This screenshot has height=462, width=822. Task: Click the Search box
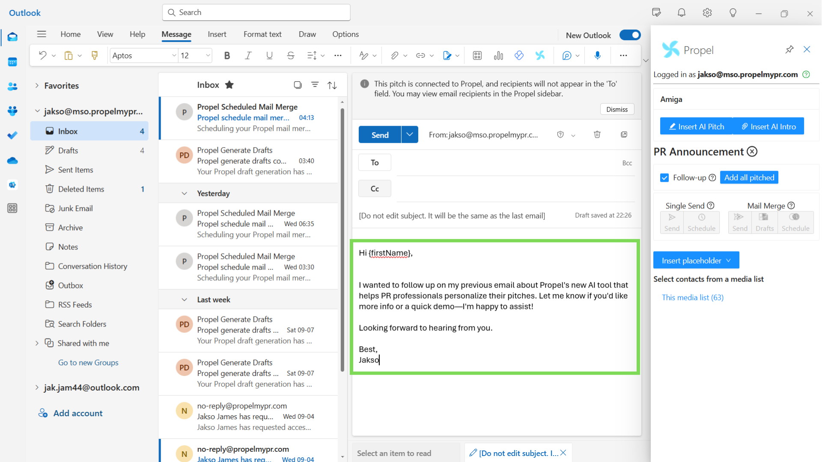(x=256, y=12)
